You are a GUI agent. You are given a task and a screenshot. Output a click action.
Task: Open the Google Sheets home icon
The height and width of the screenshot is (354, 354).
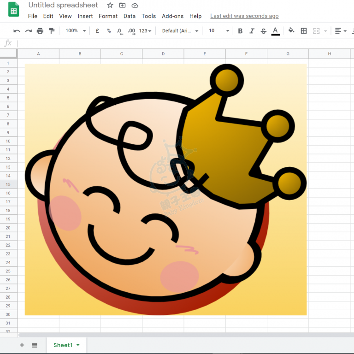coord(14,10)
